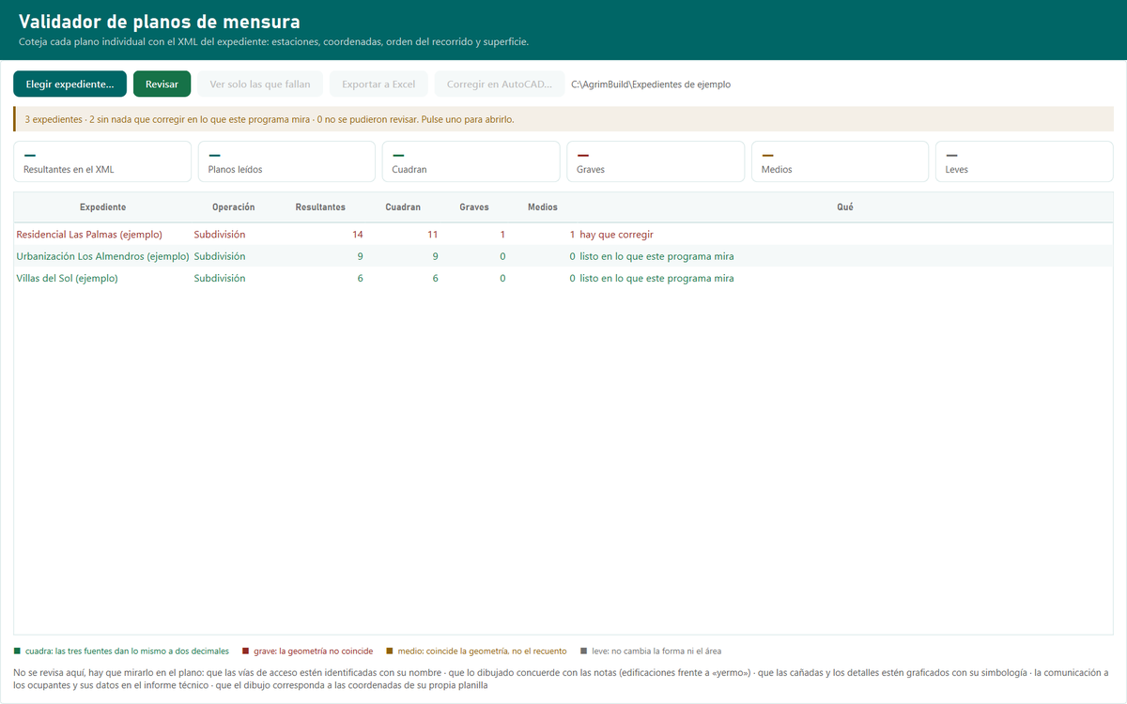Click the legend text cuadra: las tres fuentes
The height and width of the screenshot is (704, 1127).
pos(127,650)
